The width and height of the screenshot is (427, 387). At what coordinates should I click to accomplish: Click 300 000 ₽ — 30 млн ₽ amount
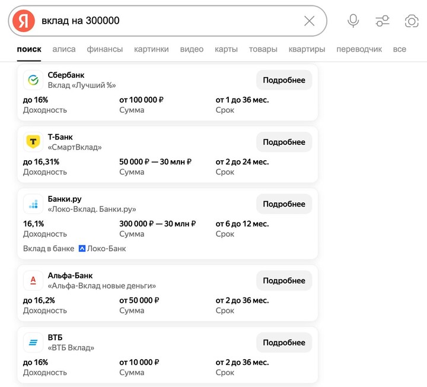click(x=157, y=224)
